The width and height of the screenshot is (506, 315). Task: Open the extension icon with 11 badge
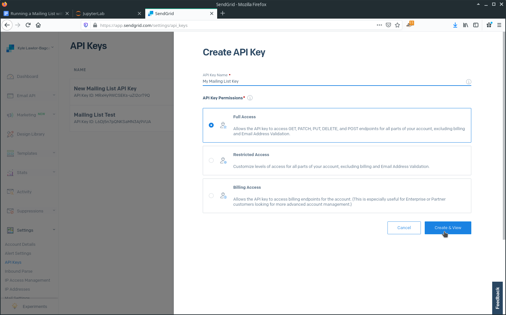410,24
